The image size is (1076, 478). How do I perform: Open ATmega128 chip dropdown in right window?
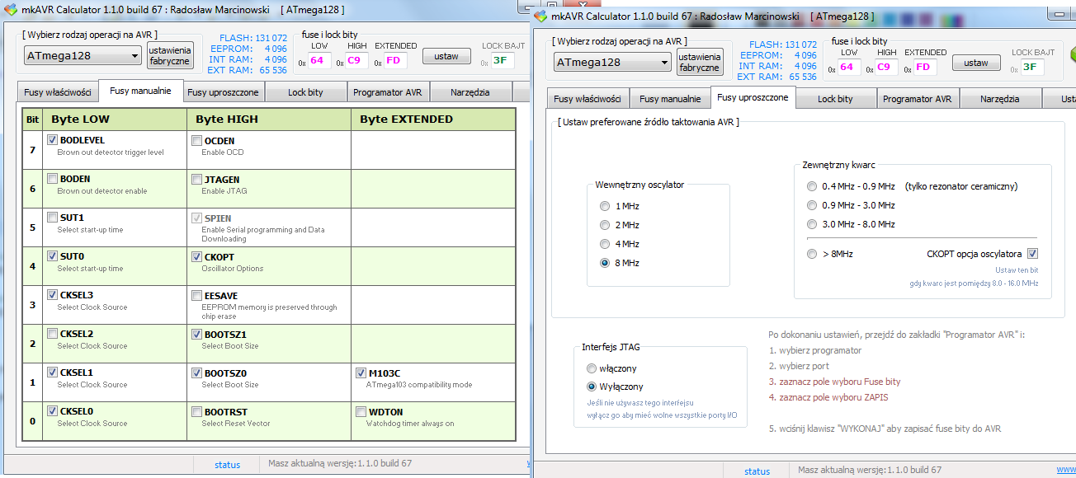pos(613,62)
